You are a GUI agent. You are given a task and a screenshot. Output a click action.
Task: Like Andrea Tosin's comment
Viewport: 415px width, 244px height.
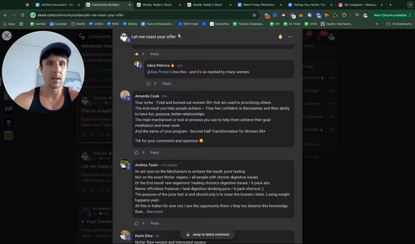point(136,223)
